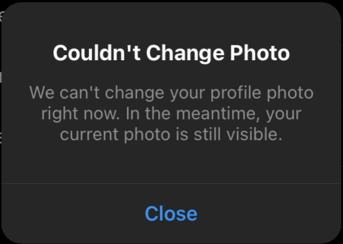Click the words "still visible" in the message
The height and width of the screenshot is (244, 343).
pos(244,135)
